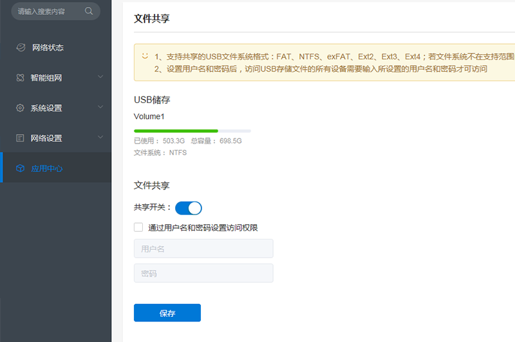This screenshot has width=515, height=342.
Task: Click the 共享开关 label
Action: click(x=153, y=207)
